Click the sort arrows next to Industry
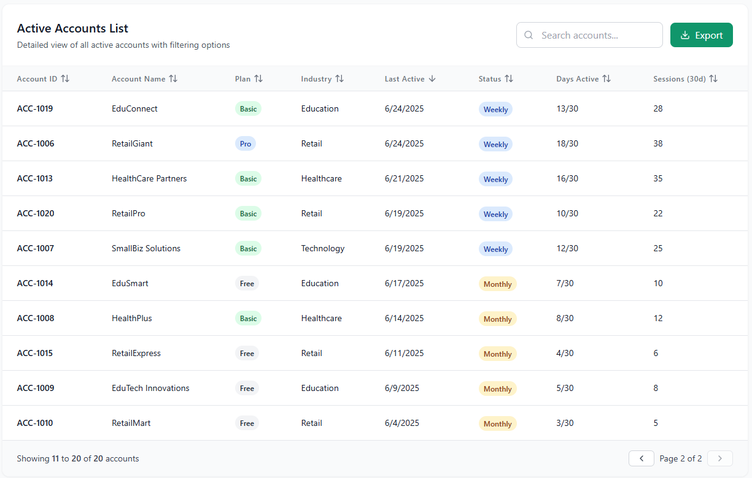 339,79
